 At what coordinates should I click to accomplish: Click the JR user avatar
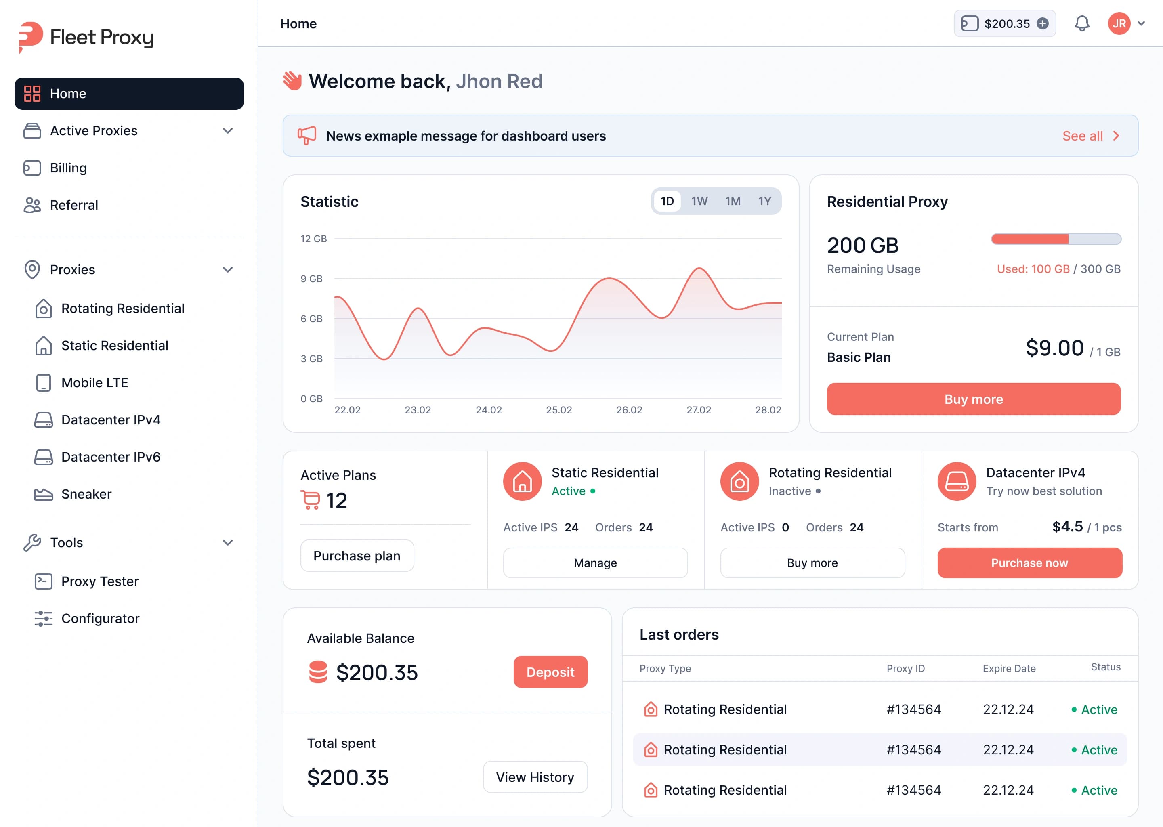(1119, 23)
